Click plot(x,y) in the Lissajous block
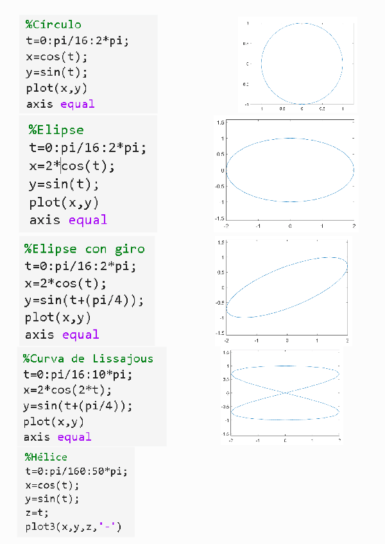This screenshot has width=385, height=544. coord(54,421)
